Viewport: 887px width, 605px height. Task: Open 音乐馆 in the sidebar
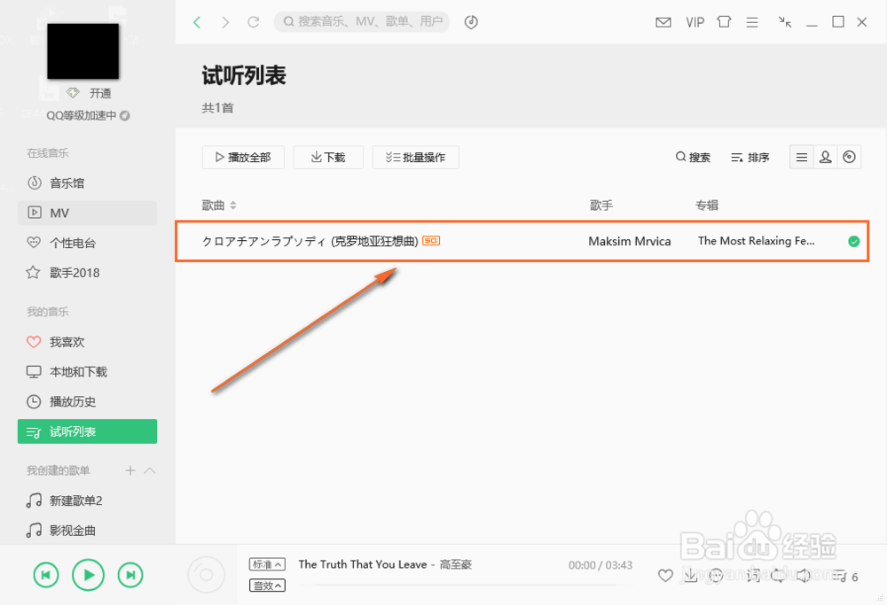87,183
